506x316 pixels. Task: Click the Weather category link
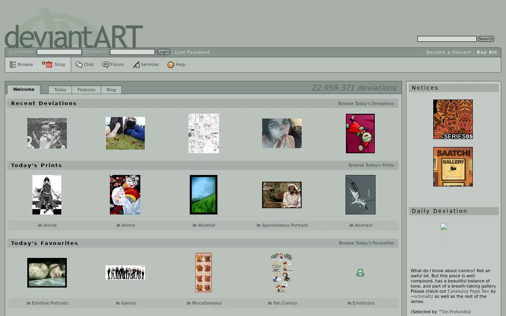[207, 225]
